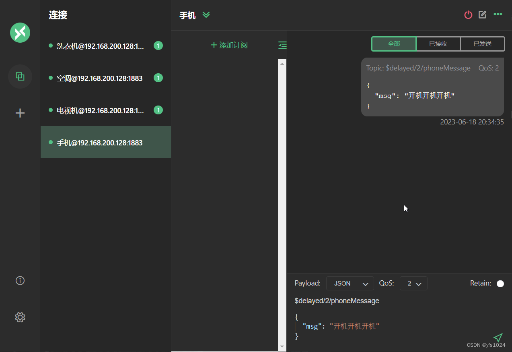
Task: Open the About info icon
Action: pyautogui.click(x=20, y=281)
